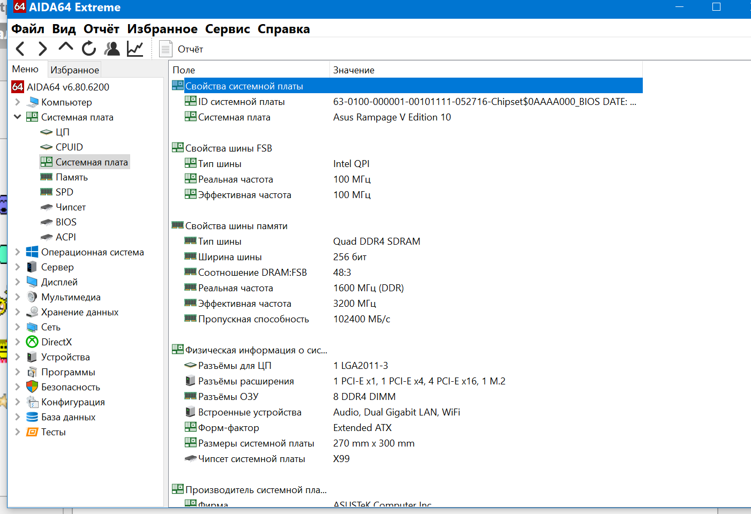The image size is (751, 514).
Task: Expand the Хранение данных tree node
Action: tap(18, 312)
